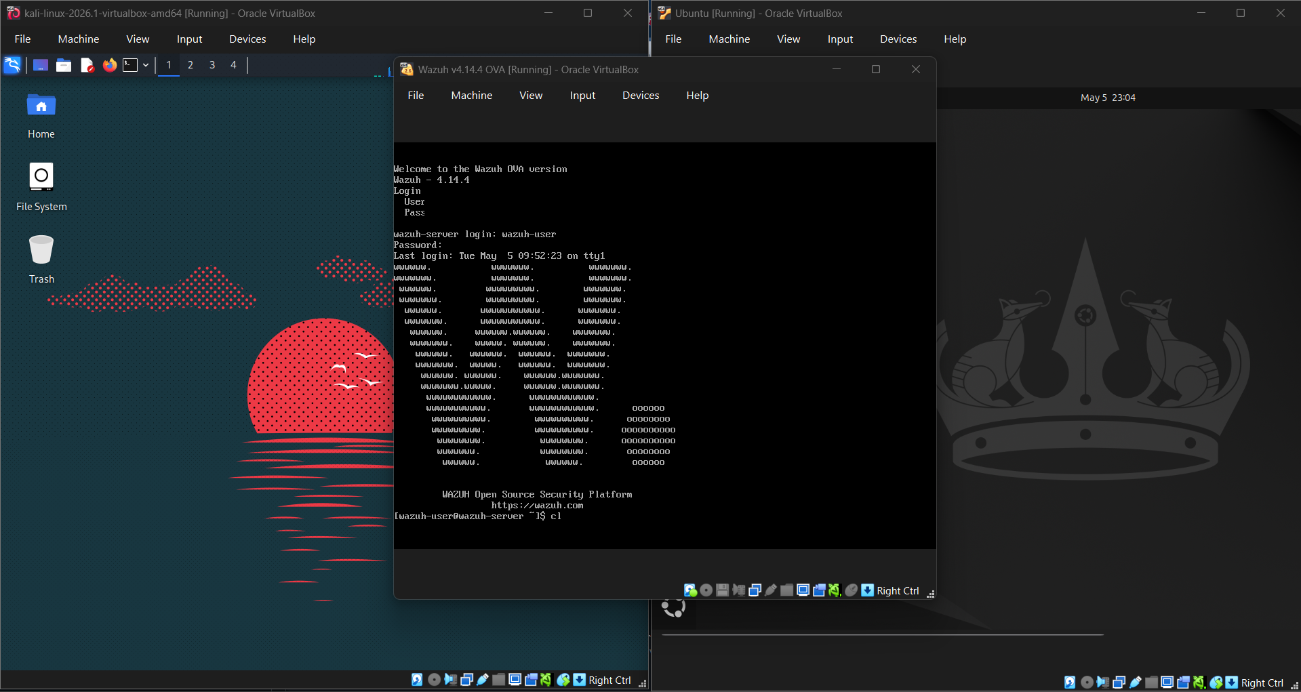Click the recording indicator in Wazuh status bar

pyautogui.click(x=819, y=590)
